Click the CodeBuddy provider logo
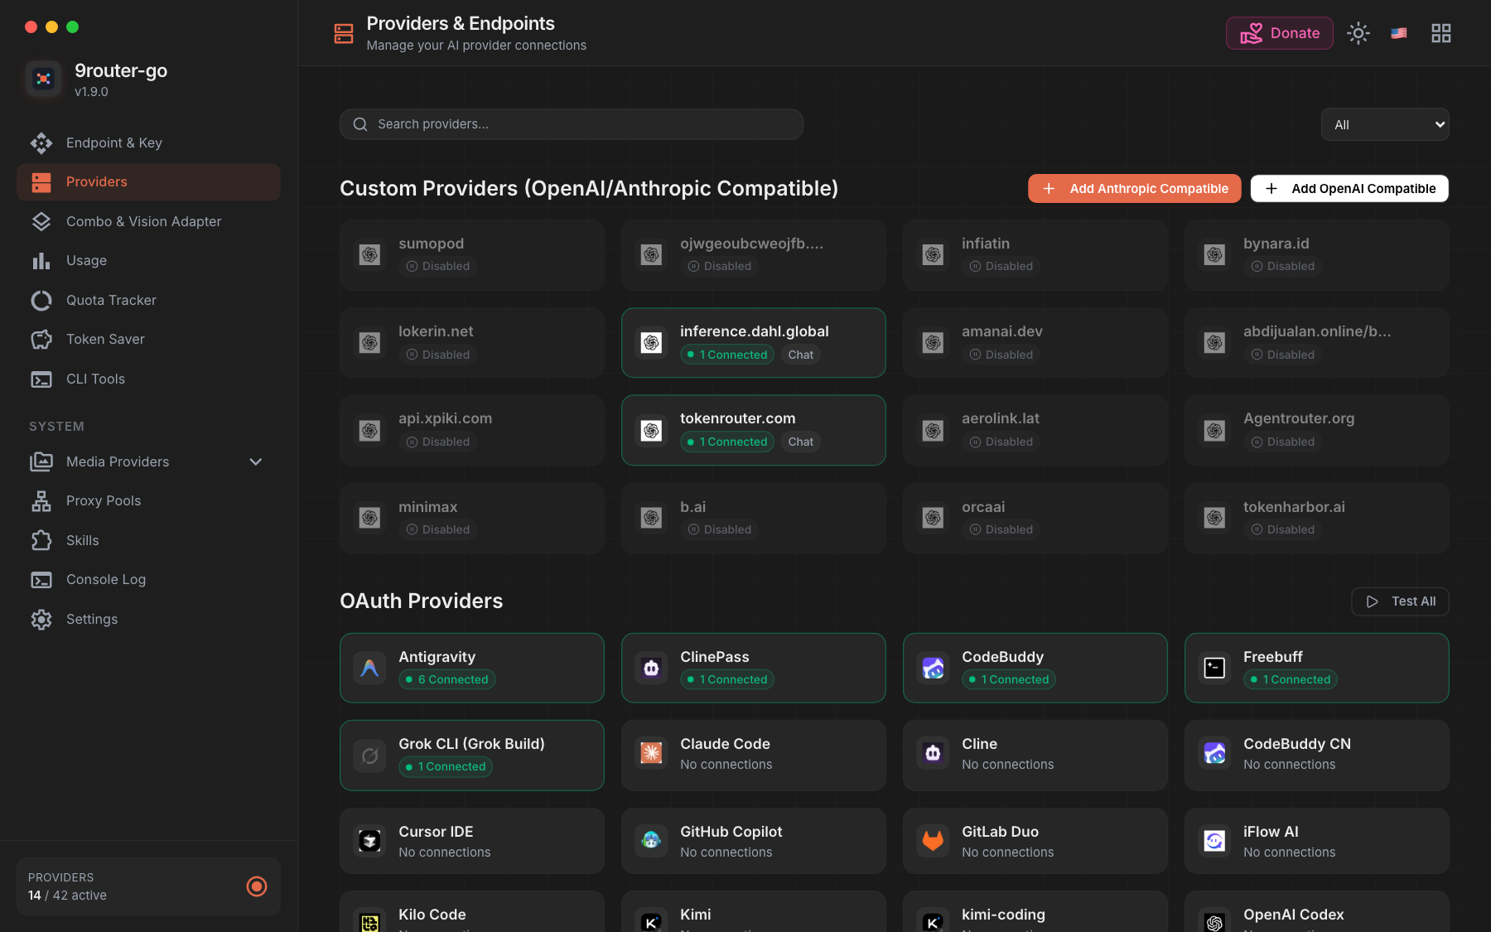The image size is (1491, 932). tap(933, 668)
